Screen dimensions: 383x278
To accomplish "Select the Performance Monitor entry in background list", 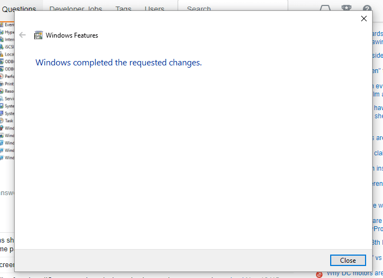I will (x=7, y=76).
